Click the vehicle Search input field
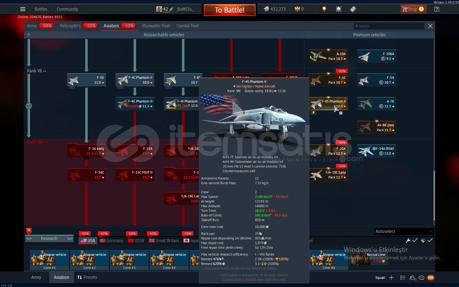459x287 pixels. click(389, 26)
